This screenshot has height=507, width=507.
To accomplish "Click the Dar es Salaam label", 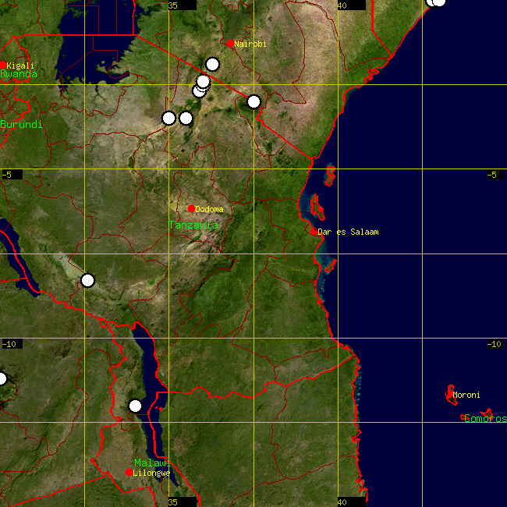I will tap(348, 232).
